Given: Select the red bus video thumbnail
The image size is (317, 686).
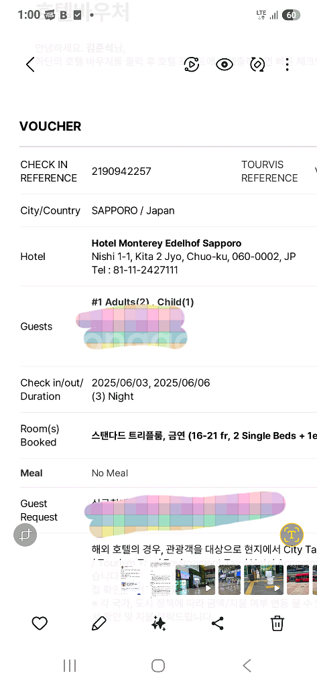Looking at the screenshot, I should coord(298,580).
